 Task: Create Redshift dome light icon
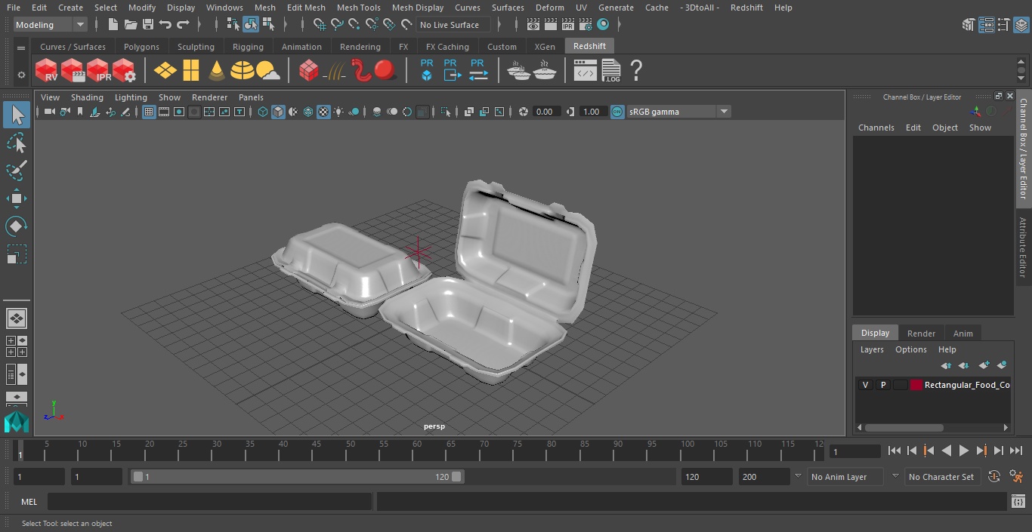pos(243,71)
